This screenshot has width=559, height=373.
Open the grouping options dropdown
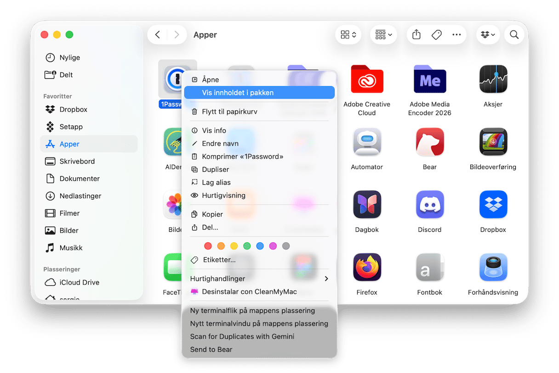pos(383,35)
